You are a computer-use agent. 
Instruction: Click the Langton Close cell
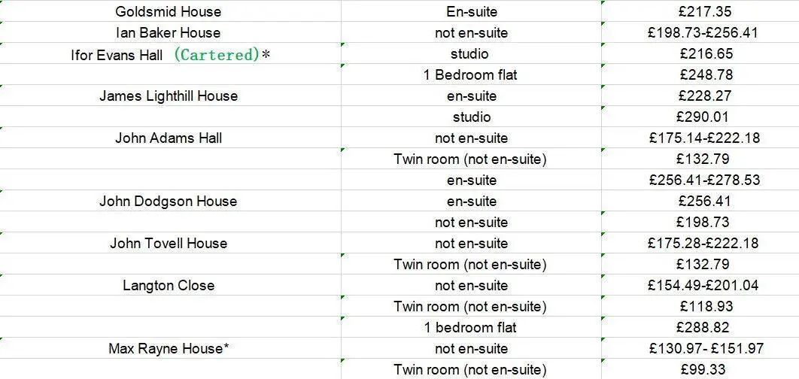pos(169,285)
